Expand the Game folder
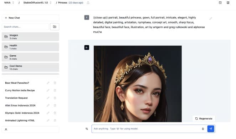The image size is (236, 139). 30,57
